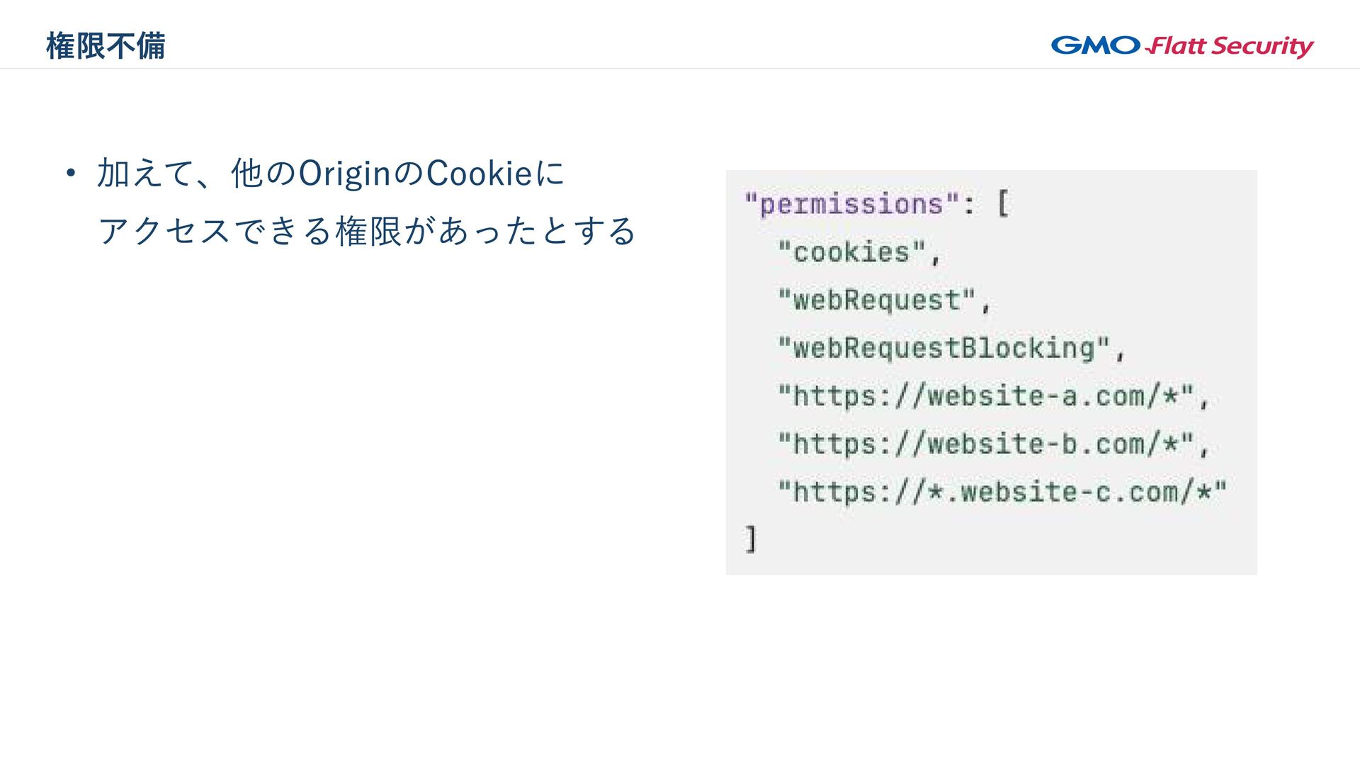The height and width of the screenshot is (765, 1360).
Task: Click the closing square bracket in the code
Action: pos(751,538)
